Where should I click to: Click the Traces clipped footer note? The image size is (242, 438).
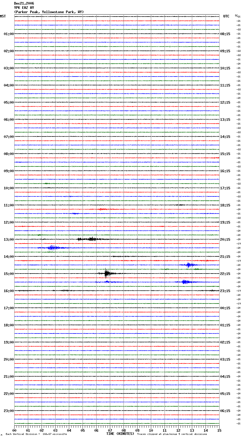172,434
